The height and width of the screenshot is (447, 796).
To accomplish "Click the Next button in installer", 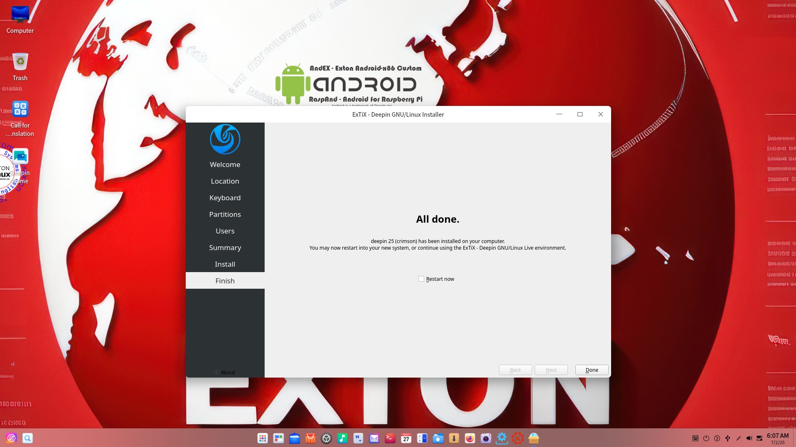I will tap(551, 370).
